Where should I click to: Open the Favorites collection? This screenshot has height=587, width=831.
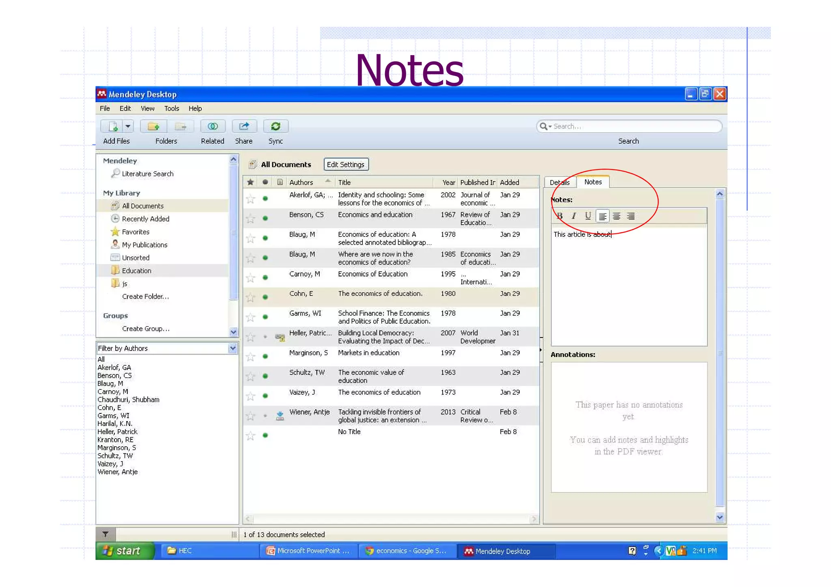pyautogui.click(x=136, y=232)
